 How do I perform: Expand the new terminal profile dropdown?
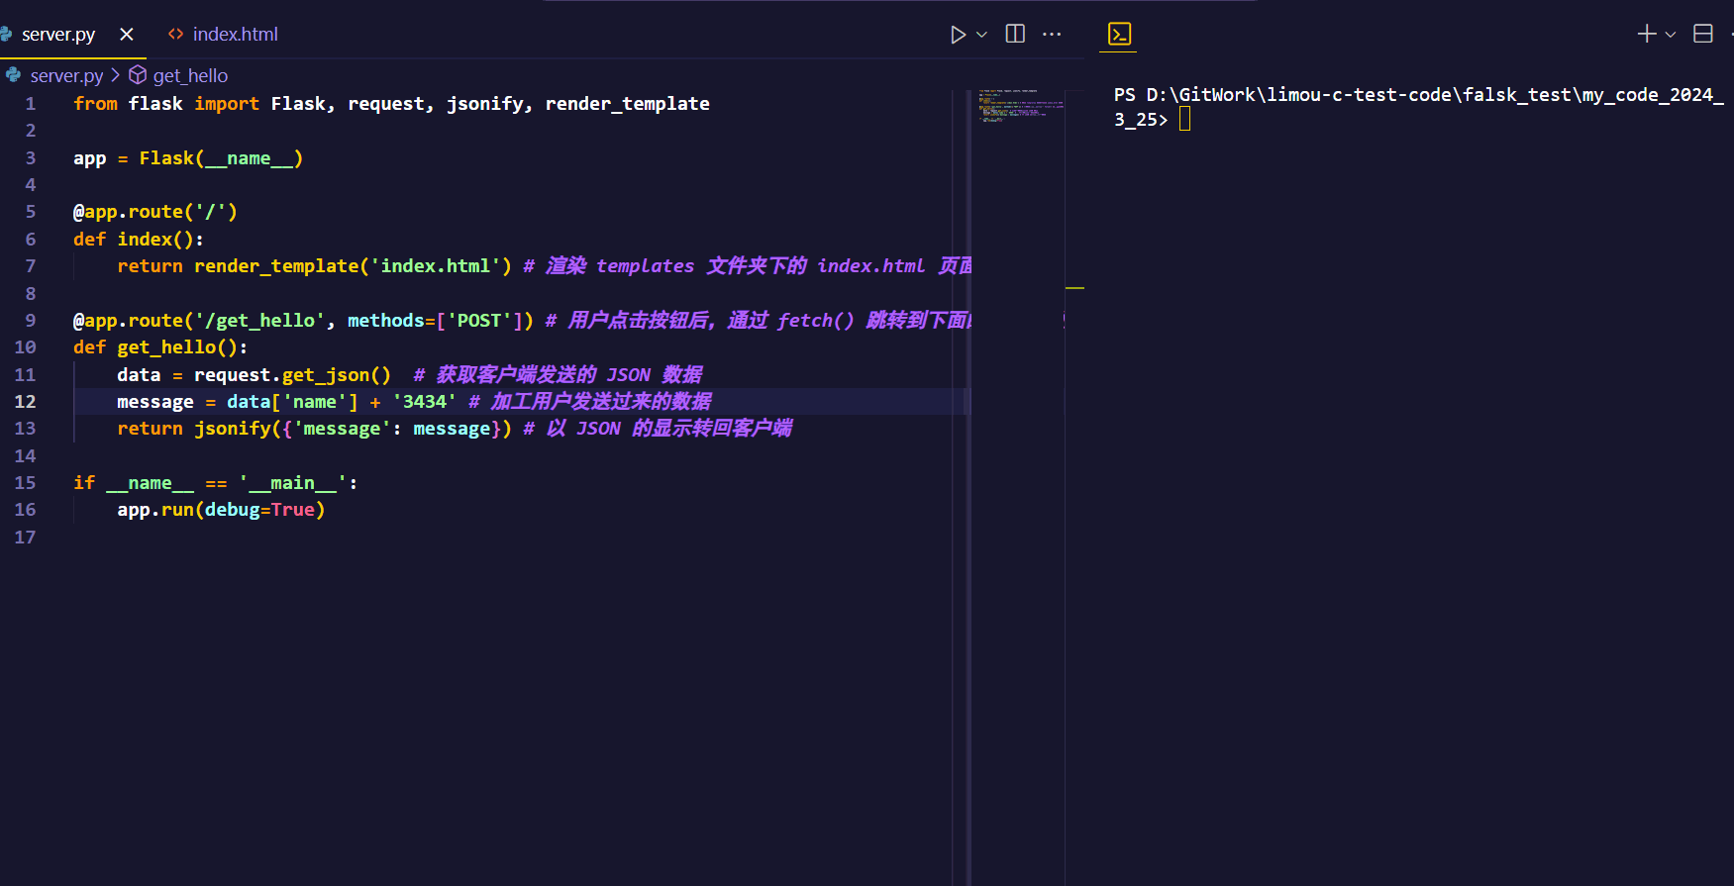1671,35
